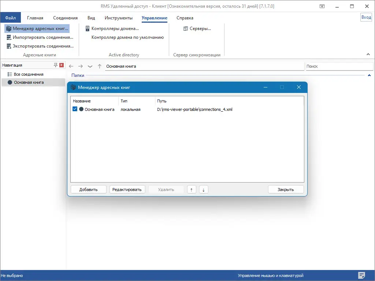The image size is (375, 281).
Task: Collapse the ribbon with the chevron
Action: [368, 55]
